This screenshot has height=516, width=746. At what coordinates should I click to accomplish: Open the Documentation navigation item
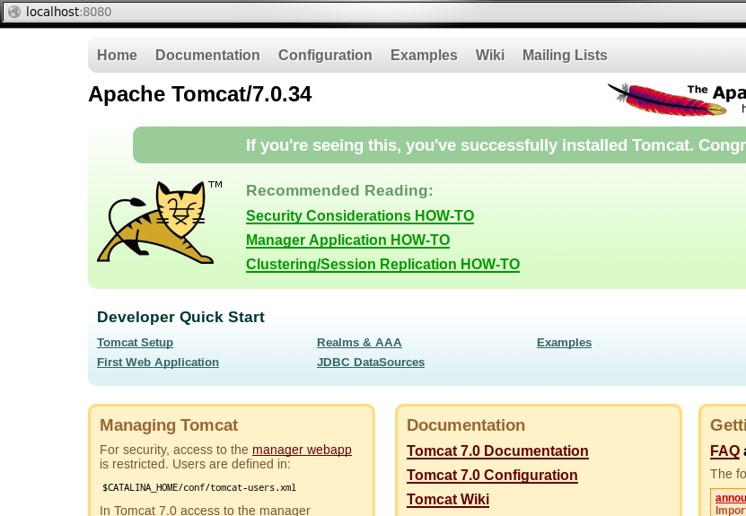(x=207, y=55)
